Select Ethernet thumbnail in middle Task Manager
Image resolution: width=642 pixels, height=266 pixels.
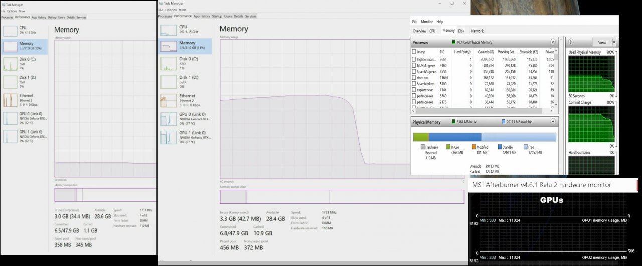click(168, 100)
